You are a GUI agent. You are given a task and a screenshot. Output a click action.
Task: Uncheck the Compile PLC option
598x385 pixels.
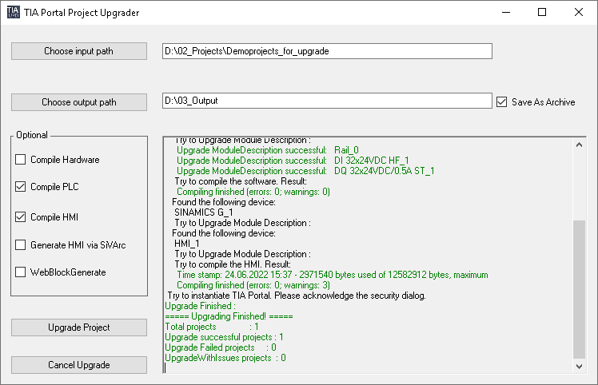point(20,186)
